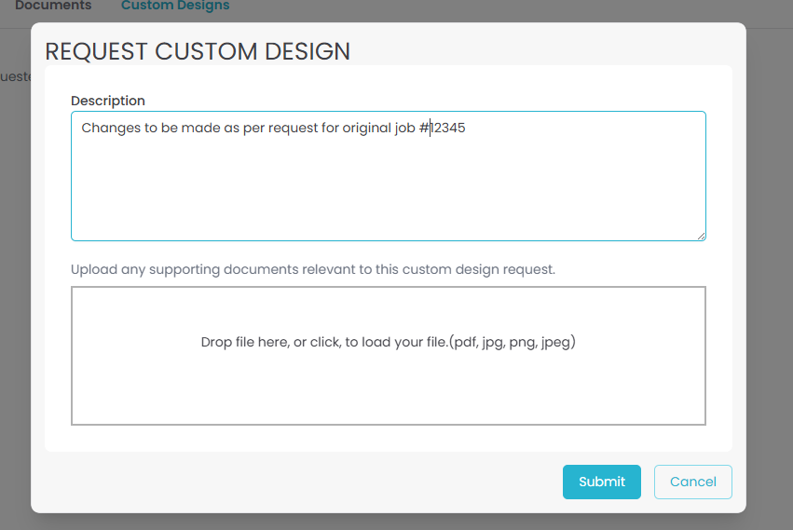Viewport: 793px width, 530px height.
Task: Place cursor on the word 'original'
Action: (x=365, y=129)
